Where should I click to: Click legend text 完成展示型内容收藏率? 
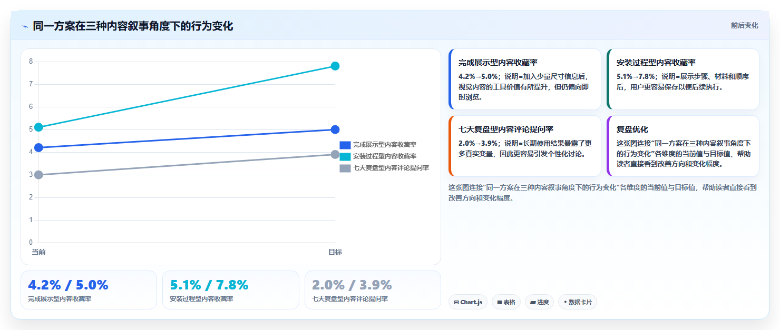coord(385,145)
